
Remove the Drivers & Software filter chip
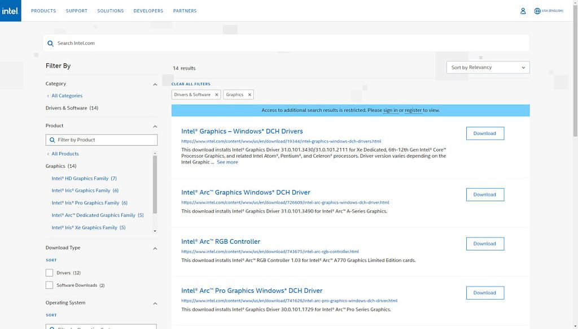coord(216,94)
